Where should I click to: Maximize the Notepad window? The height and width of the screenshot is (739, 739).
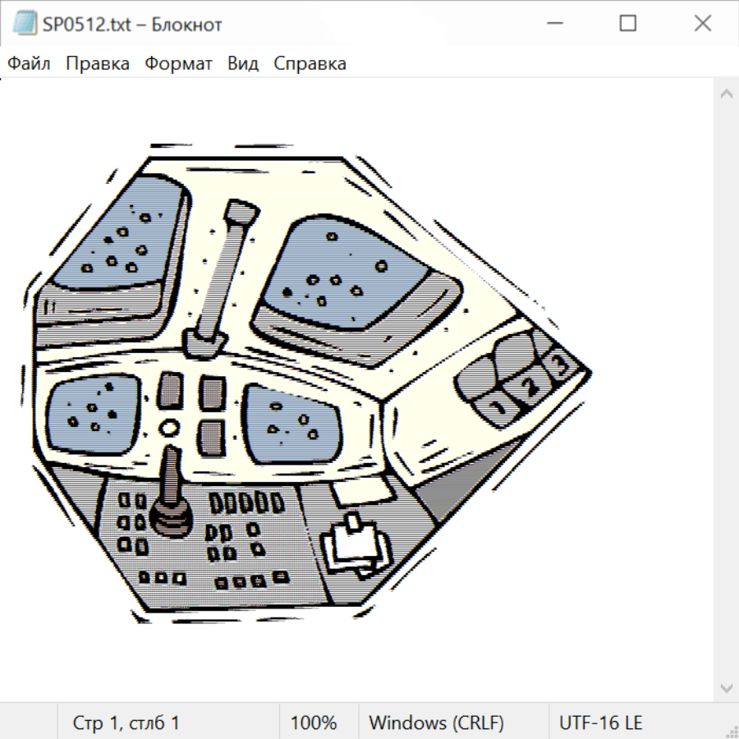pos(627,24)
